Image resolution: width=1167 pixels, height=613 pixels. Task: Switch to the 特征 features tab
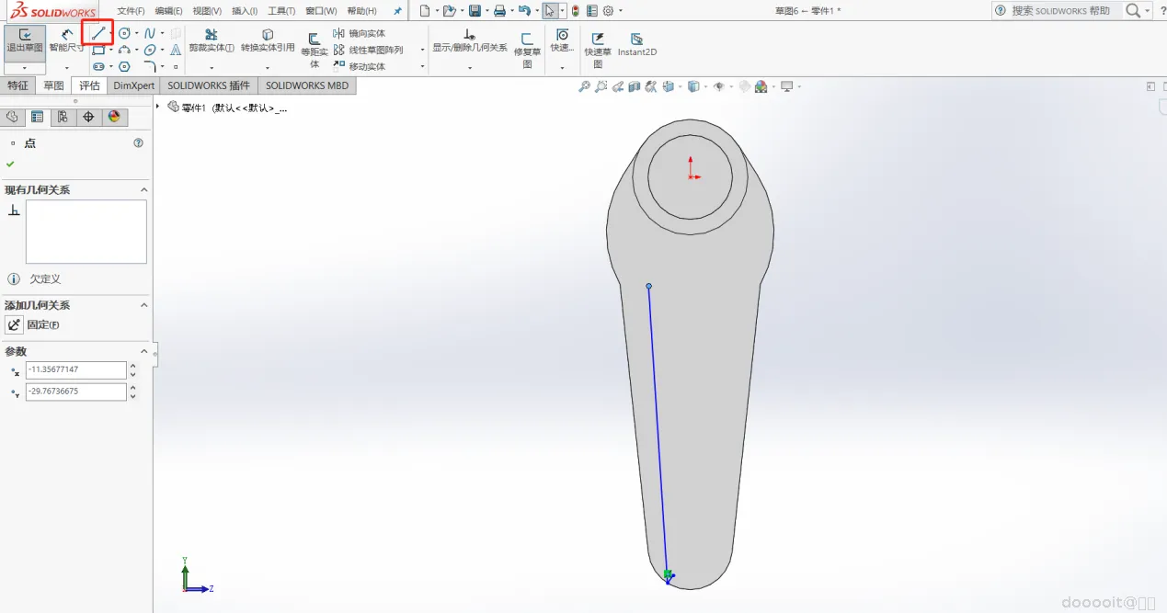click(x=17, y=85)
